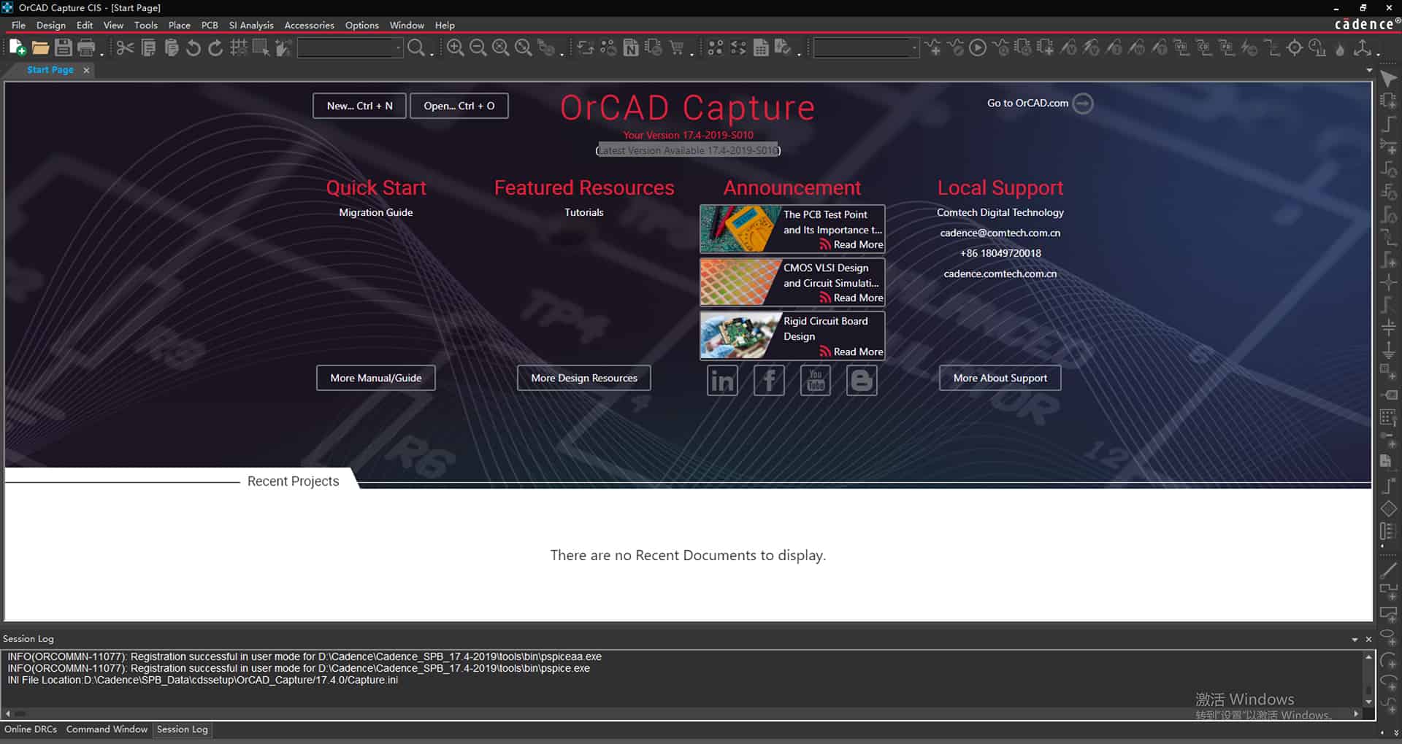Click the New document toolbar icon

pyautogui.click(x=18, y=48)
